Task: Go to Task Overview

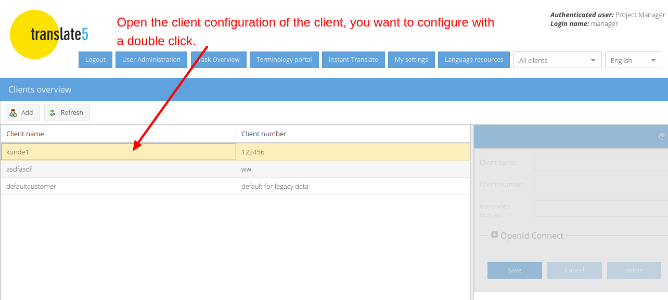Action: point(219,60)
